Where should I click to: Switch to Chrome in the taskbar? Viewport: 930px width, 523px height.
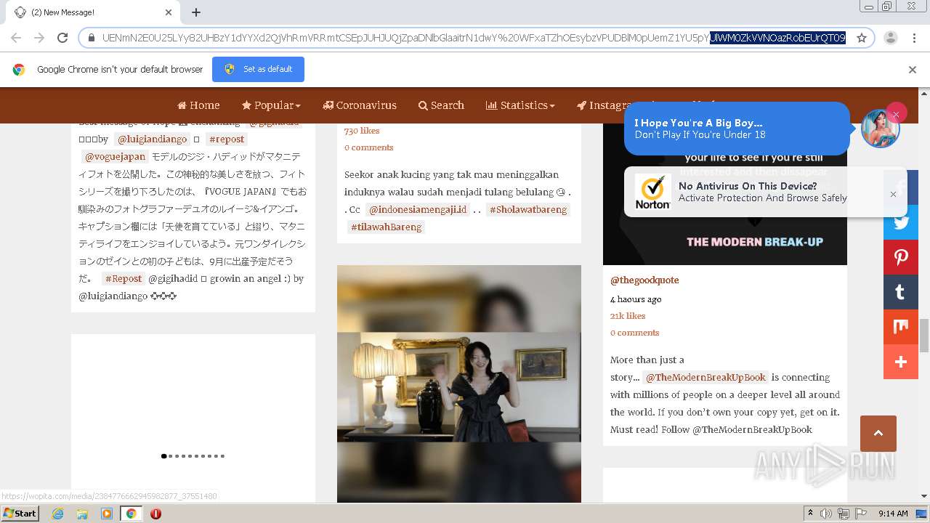pyautogui.click(x=132, y=514)
